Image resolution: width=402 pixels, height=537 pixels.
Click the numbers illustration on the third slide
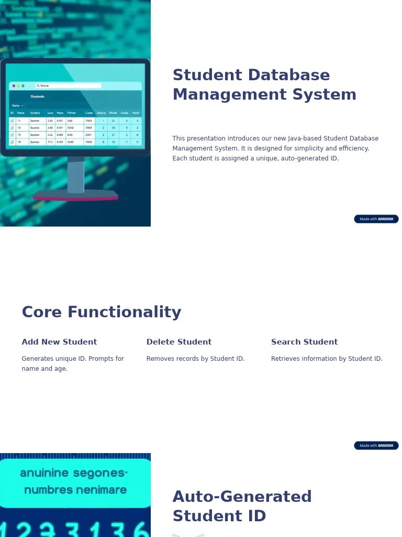[75, 495]
